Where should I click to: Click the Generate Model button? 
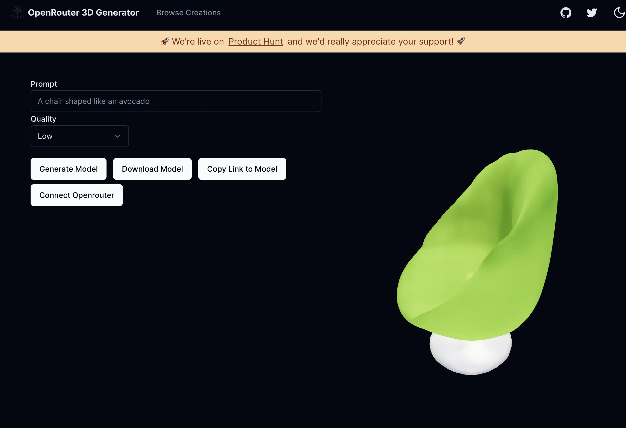point(69,169)
